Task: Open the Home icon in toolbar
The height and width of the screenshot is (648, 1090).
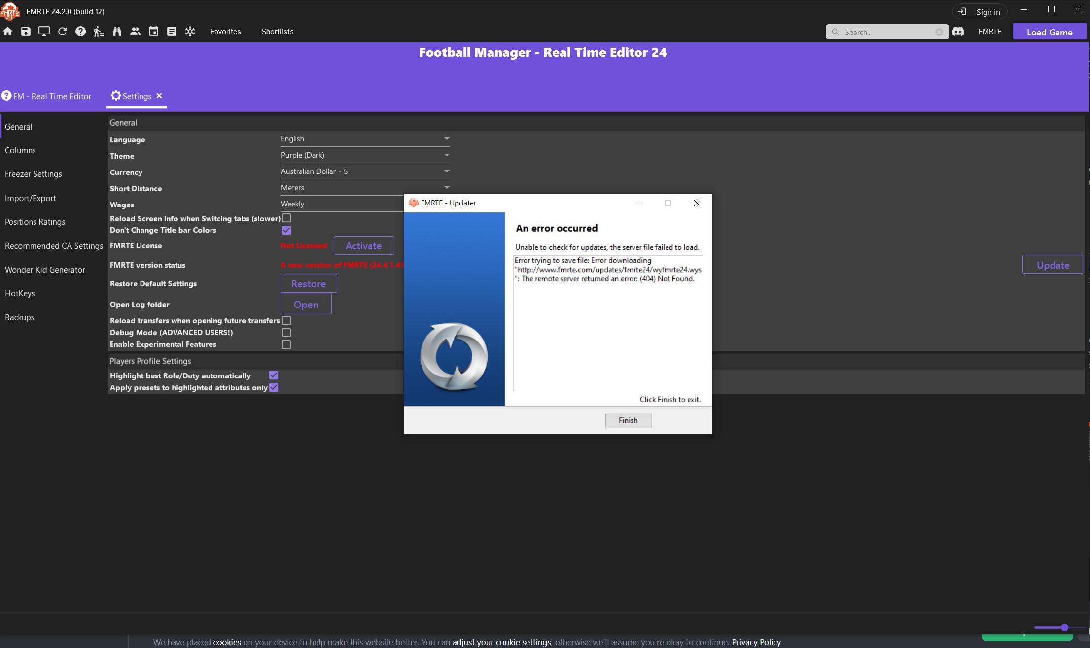Action: (7, 32)
